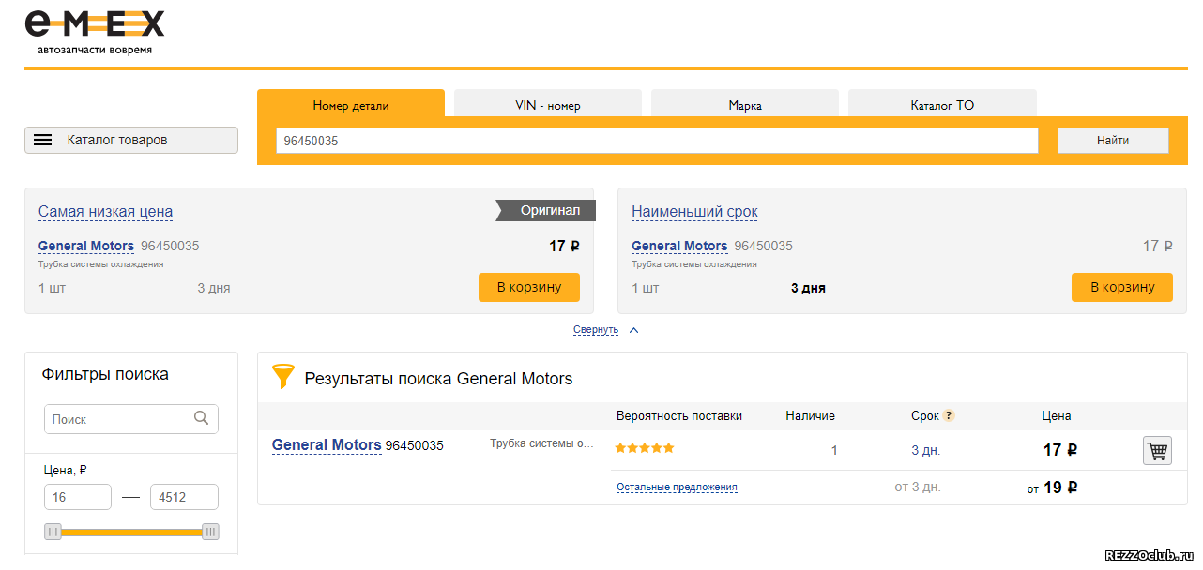The height and width of the screenshot is (570, 1203).
Task: Open the Каталог товаров menu
Action: (131, 140)
